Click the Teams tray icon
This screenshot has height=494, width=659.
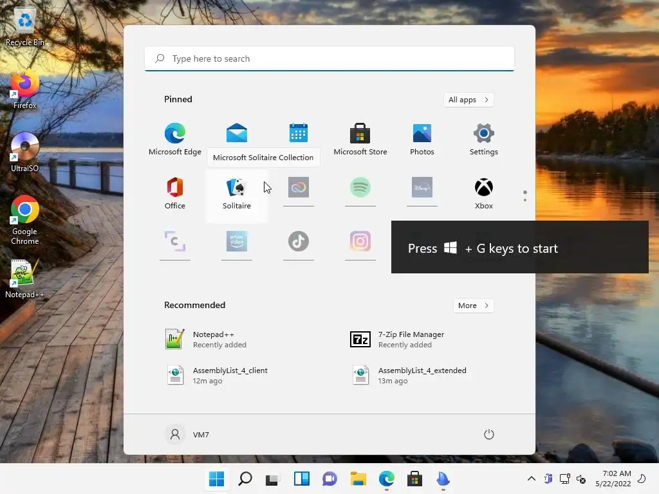(x=548, y=479)
